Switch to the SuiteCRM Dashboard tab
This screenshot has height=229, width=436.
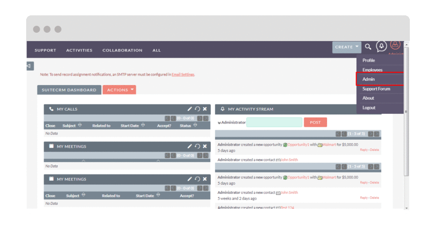(x=69, y=90)
